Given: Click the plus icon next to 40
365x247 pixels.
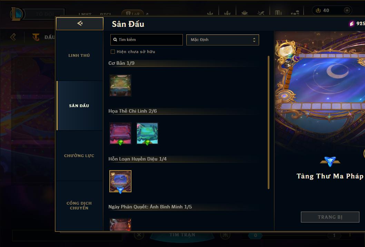Looking at the screenshot, I should pyautogui.click(x=347, y=10).
